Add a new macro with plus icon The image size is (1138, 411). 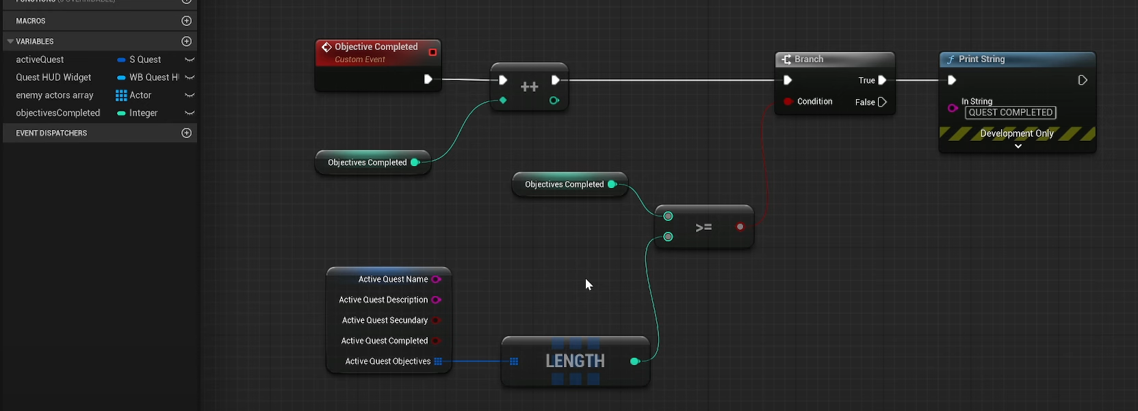(186, 21)
